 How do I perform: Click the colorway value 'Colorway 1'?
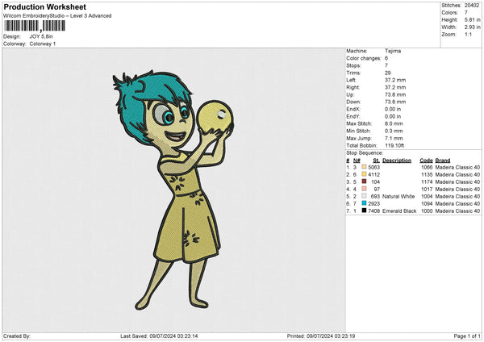tap(43, 44)
